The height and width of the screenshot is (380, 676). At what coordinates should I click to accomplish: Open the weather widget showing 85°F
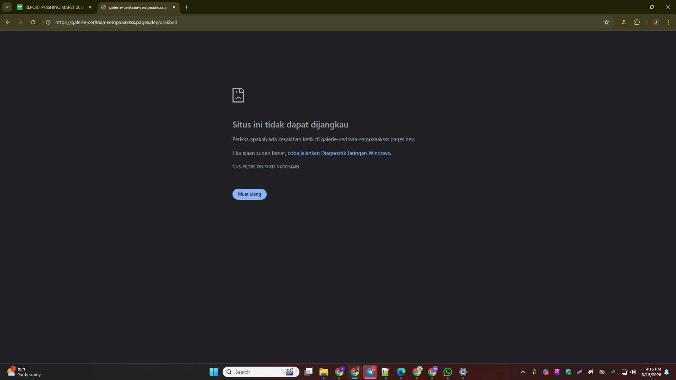(24, 372)
